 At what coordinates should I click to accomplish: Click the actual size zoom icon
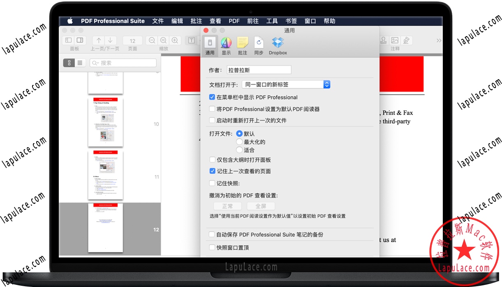tap(164, 40)
